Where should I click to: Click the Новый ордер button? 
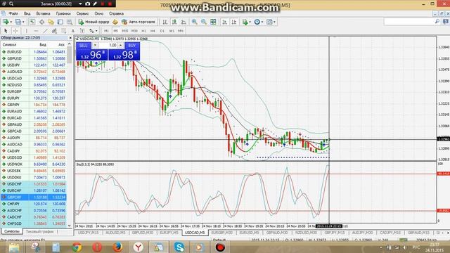pos(94,22)
